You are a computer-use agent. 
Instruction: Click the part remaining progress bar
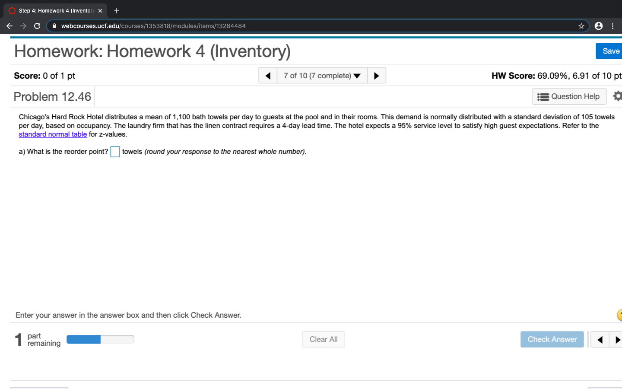click(x=100, y=339)
